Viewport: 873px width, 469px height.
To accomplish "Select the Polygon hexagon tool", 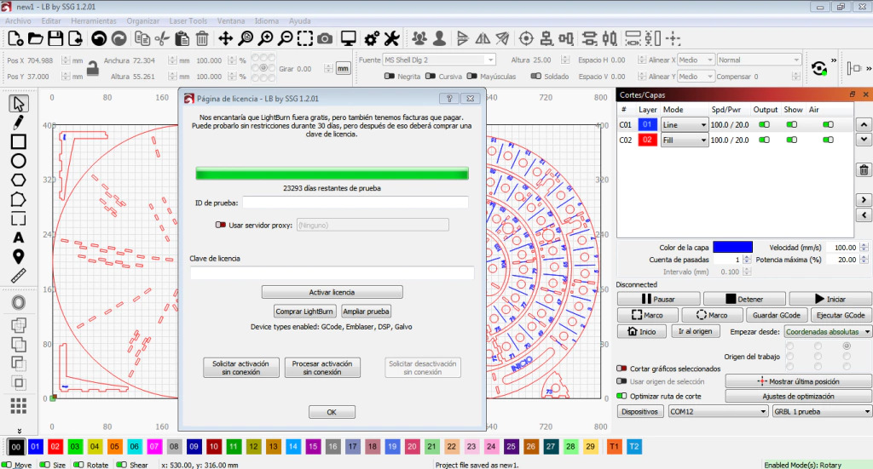I will coord(19,180).
